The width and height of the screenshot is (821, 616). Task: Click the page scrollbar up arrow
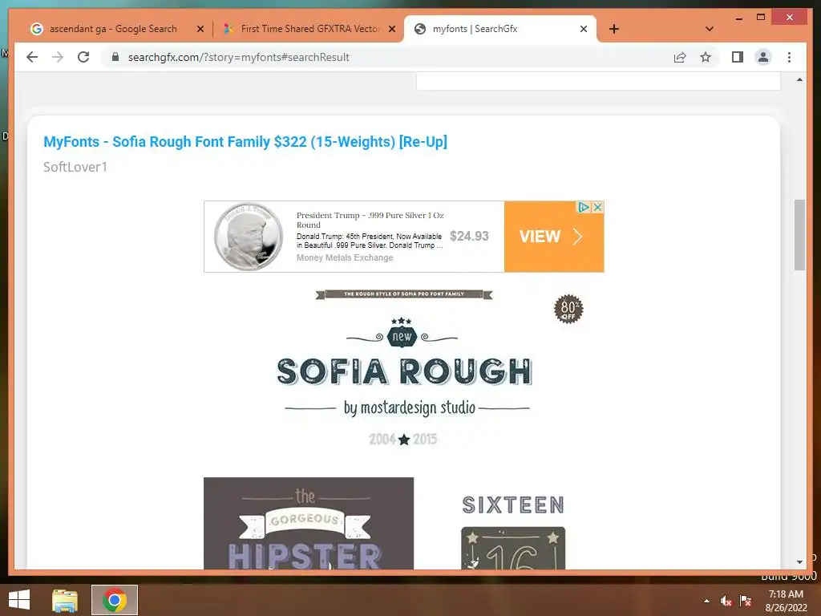point(799,80)
